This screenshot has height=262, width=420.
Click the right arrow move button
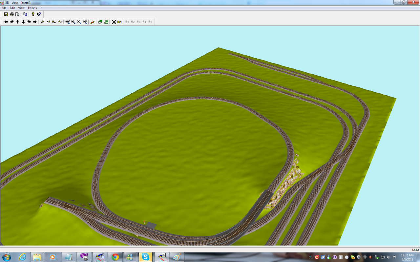(35, 22)
